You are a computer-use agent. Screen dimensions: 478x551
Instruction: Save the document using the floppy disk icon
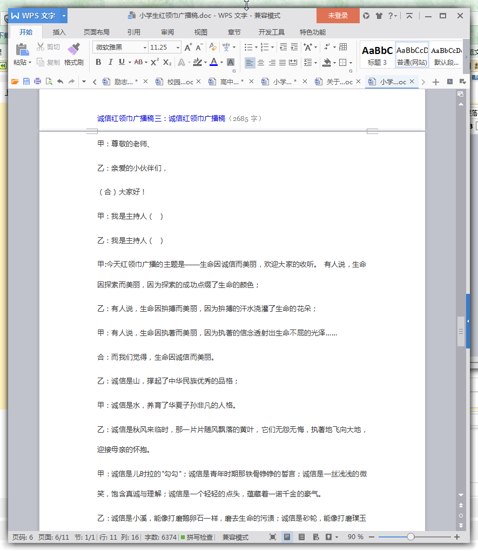(x=26, y=82)
